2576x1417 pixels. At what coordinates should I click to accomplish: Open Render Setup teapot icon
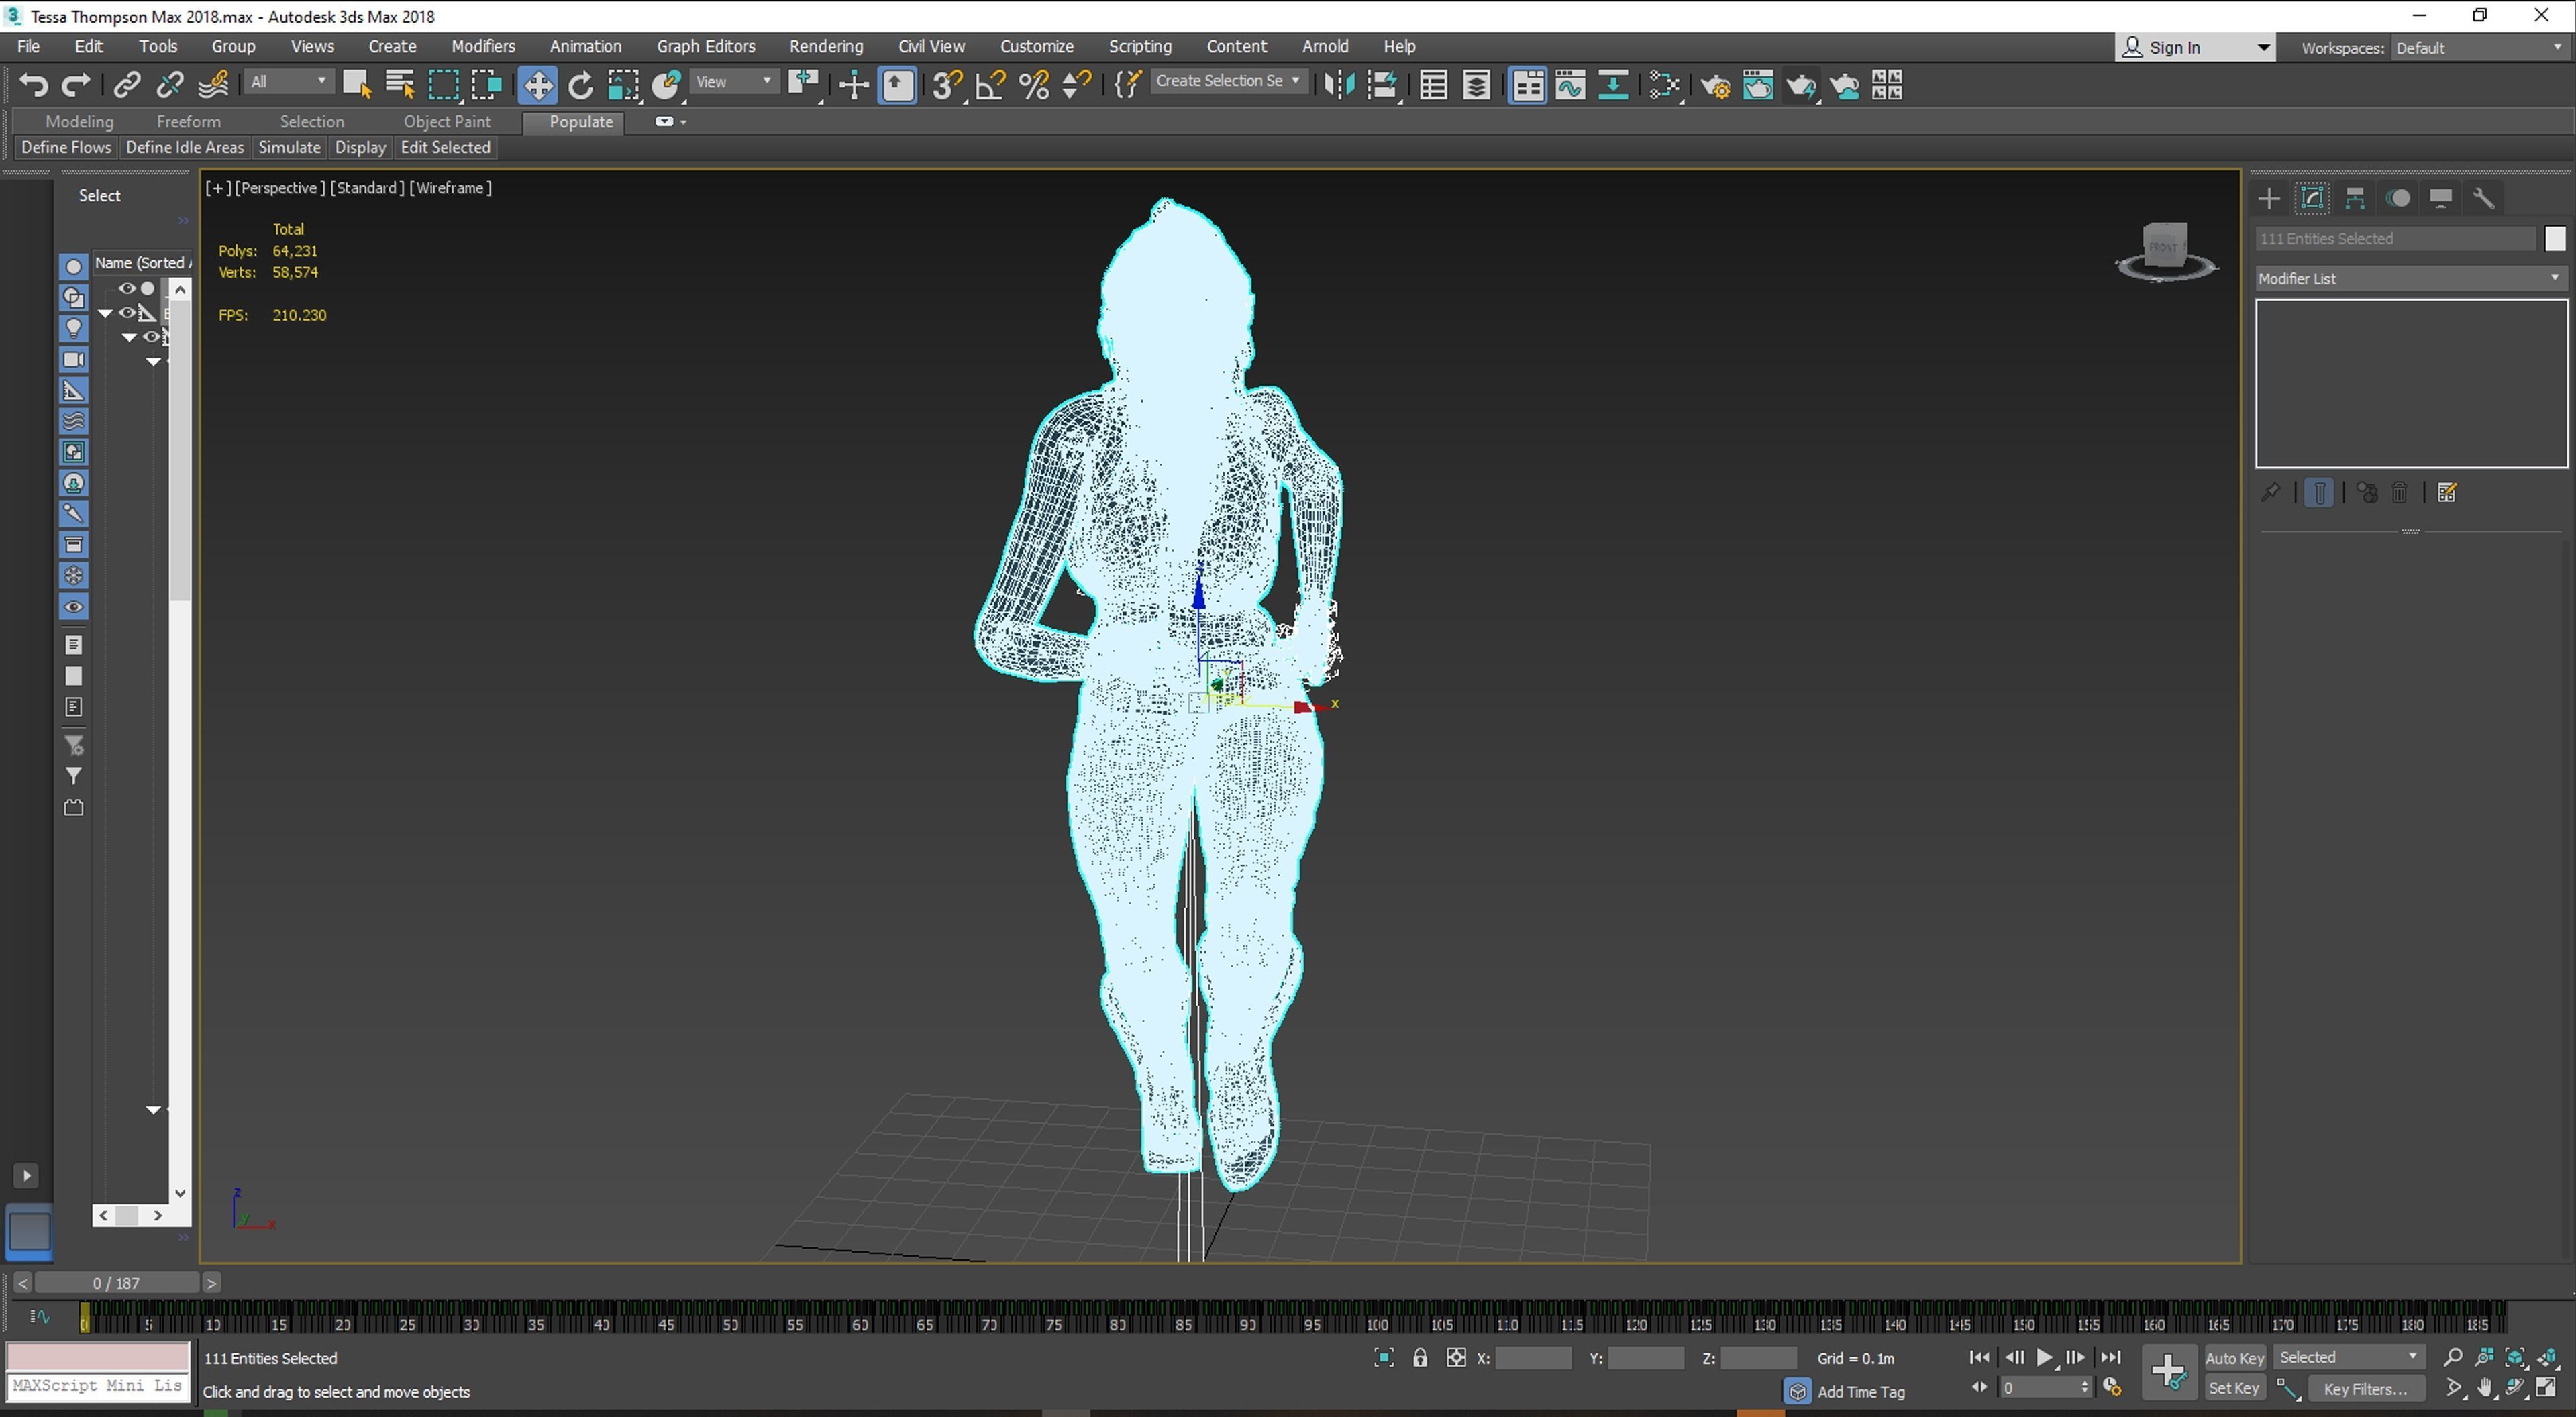tap(1715, 86)
